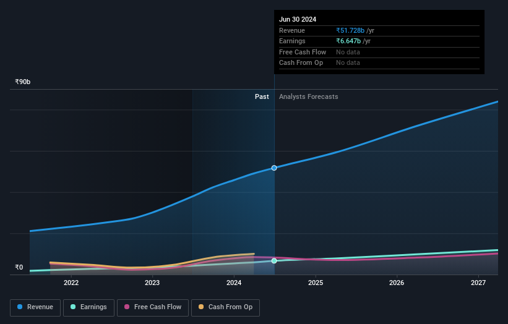Click the Past section label
This screenshot has width=508, height=324.
click(x=262, y=96)
